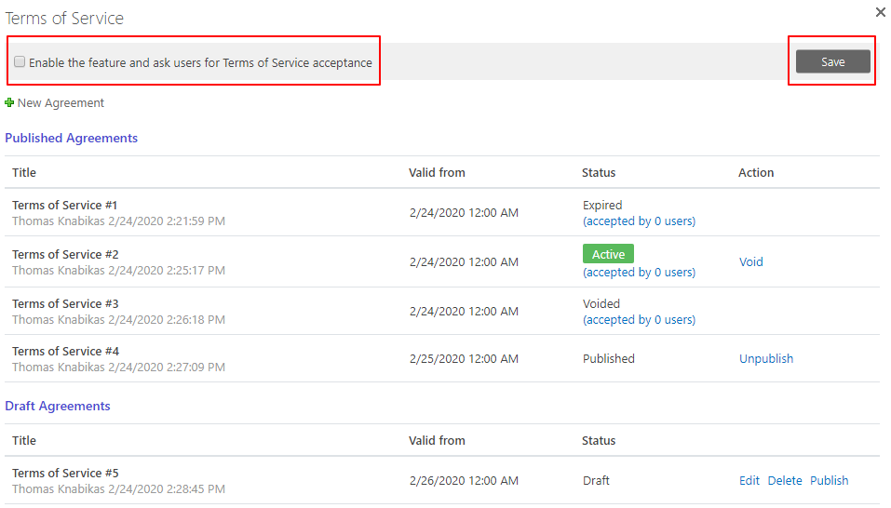Click the Valid from header in Draft Agreements
891x508 pixels.
[x=437, y=440]
